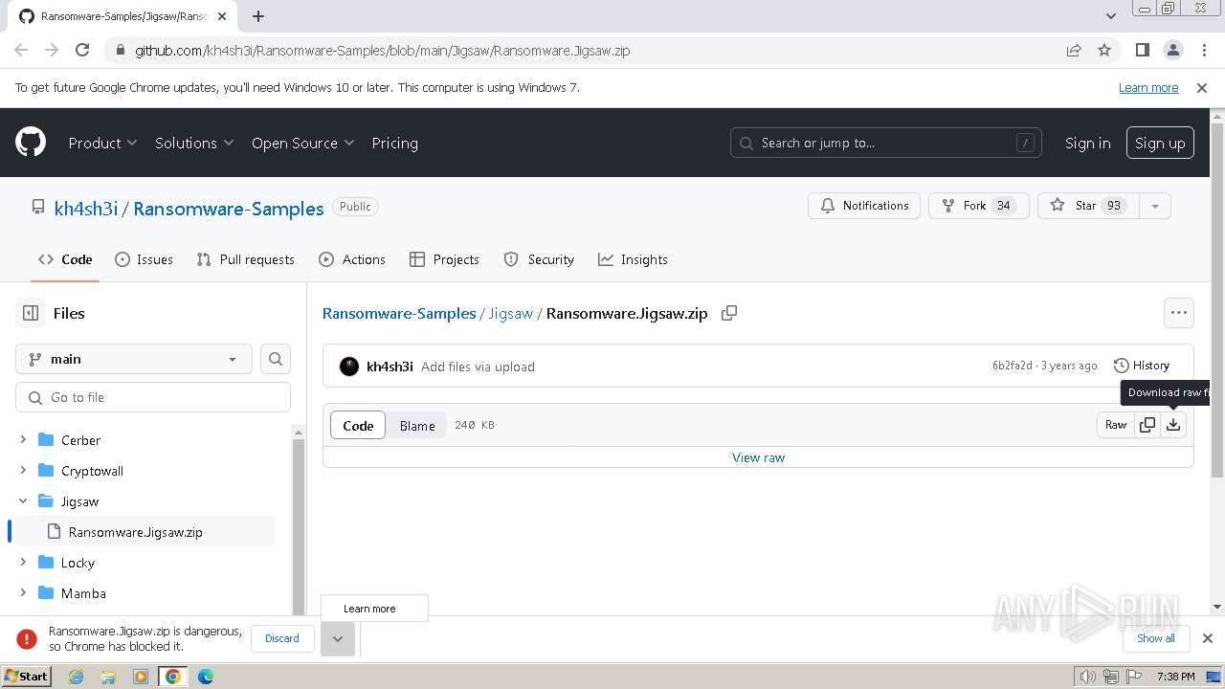Click the search files magnifier button
The width and height of the screenshot is (1225, 689).
276,359
